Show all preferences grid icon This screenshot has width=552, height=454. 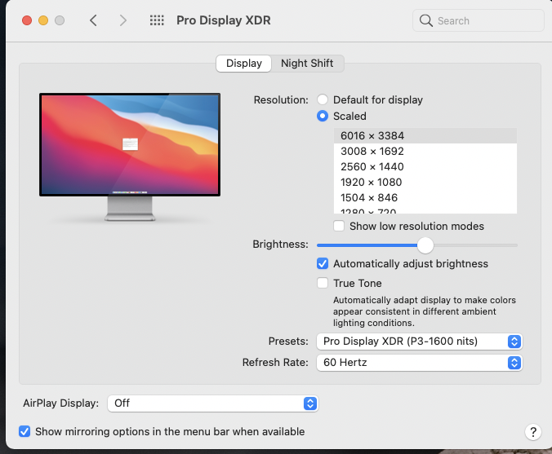click(157, 20)
